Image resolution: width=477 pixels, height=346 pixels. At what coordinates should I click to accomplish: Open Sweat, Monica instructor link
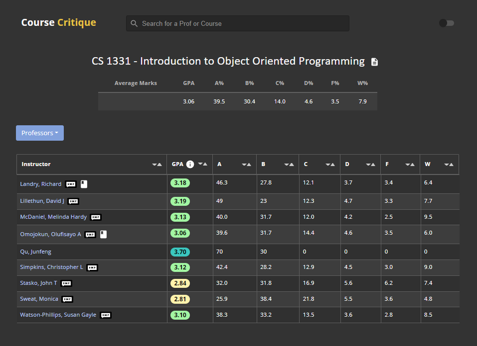[x=39, y=299]
